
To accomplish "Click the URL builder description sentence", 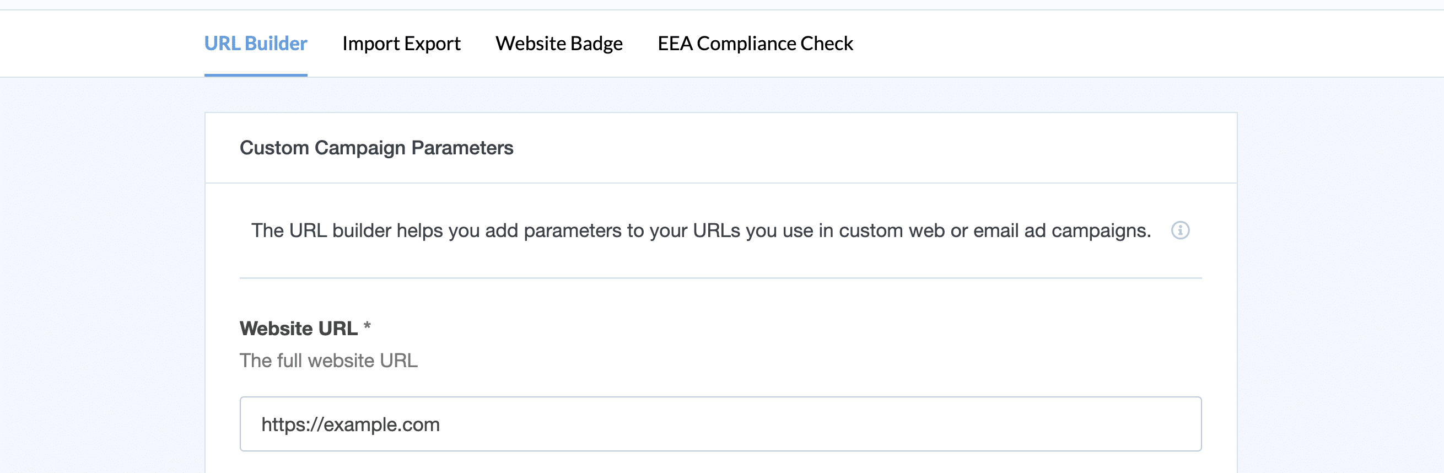I will [x=701, y=230].
